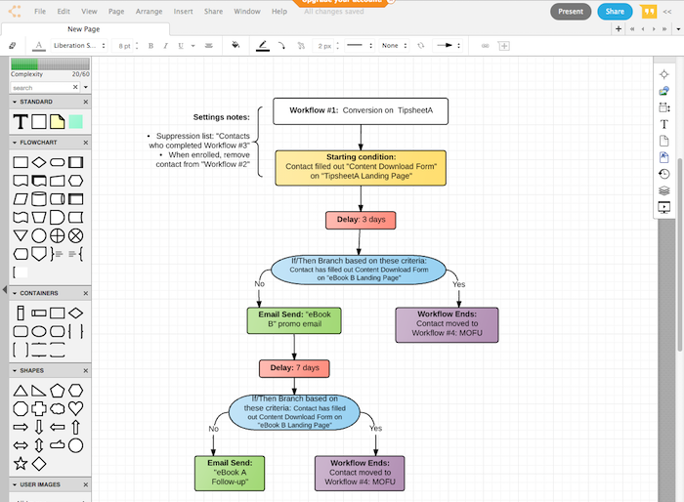
Task: Toggle italic text formatting
Action: pos(166,45)
